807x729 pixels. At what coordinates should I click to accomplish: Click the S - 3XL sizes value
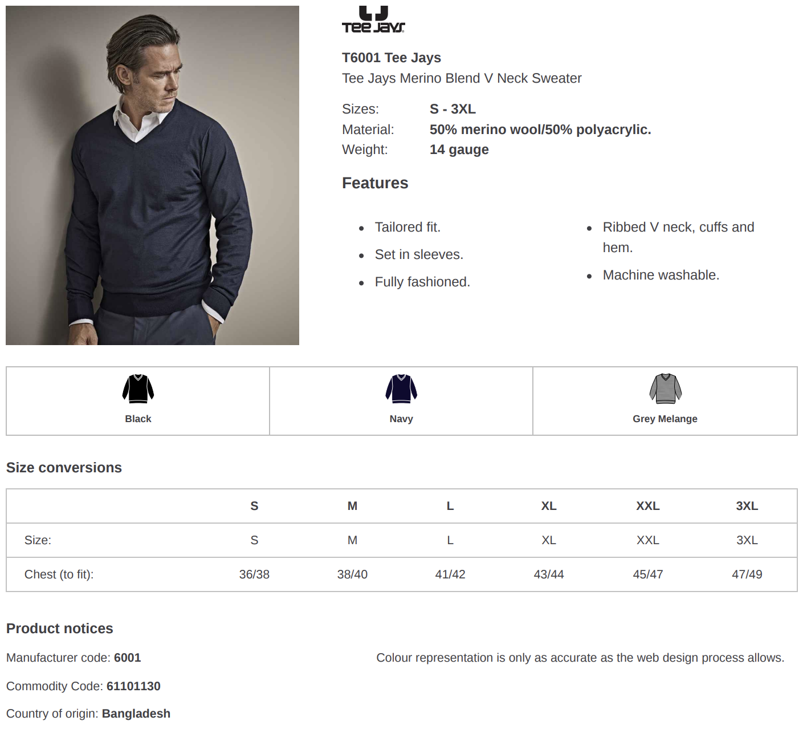453,109
